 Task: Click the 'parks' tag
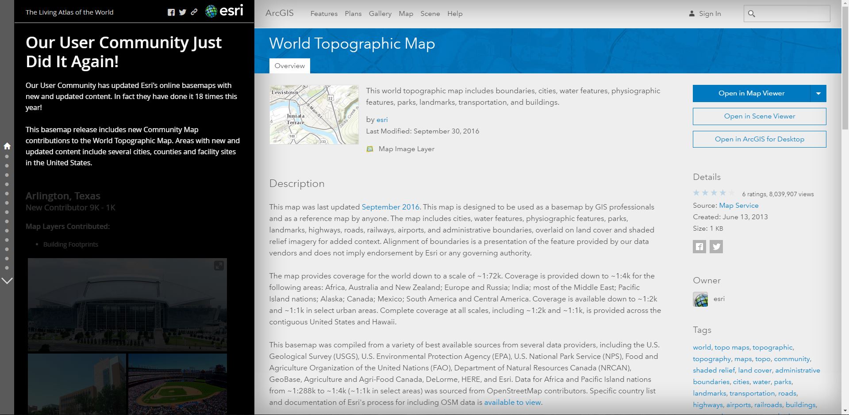783,382
